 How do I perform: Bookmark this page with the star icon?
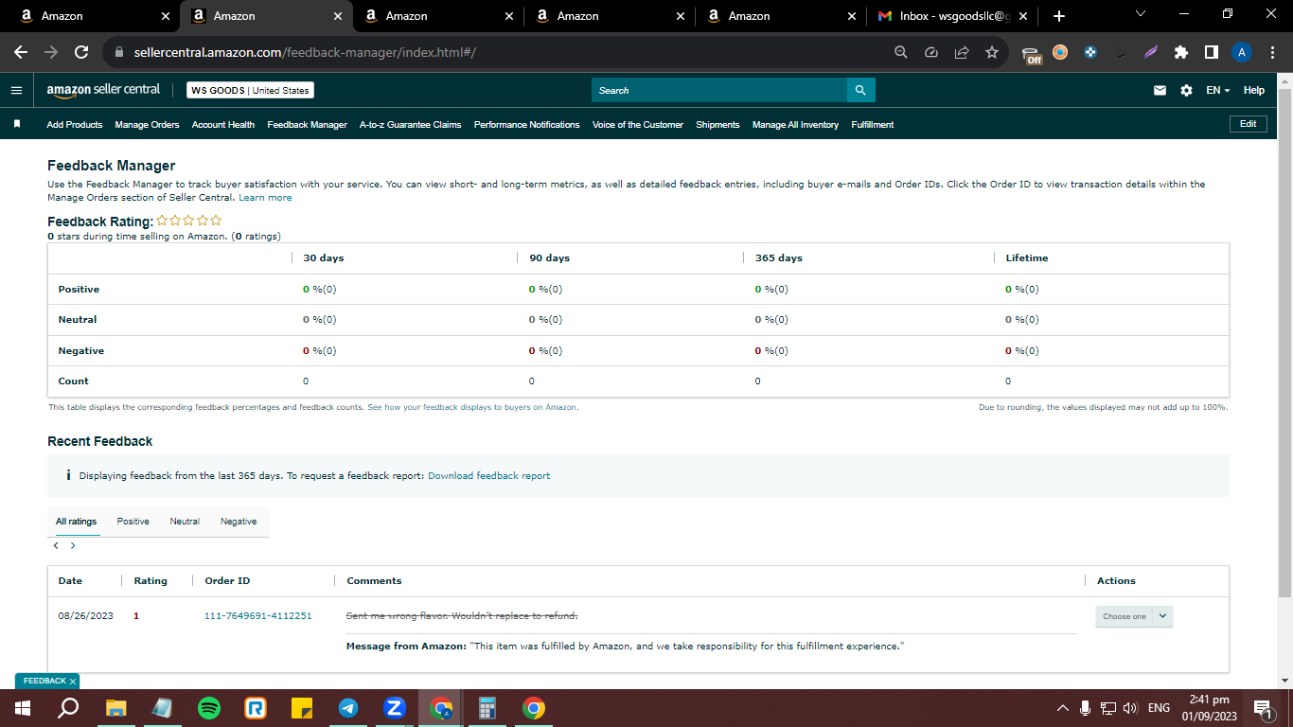992,53
